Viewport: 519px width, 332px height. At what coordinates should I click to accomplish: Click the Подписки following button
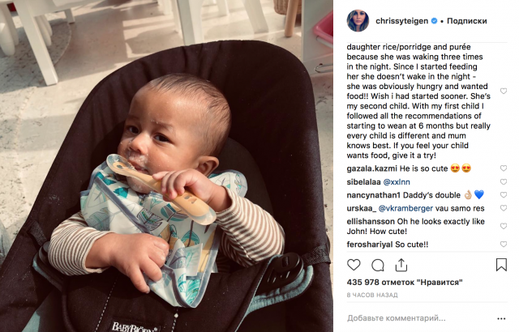[467, 21]
